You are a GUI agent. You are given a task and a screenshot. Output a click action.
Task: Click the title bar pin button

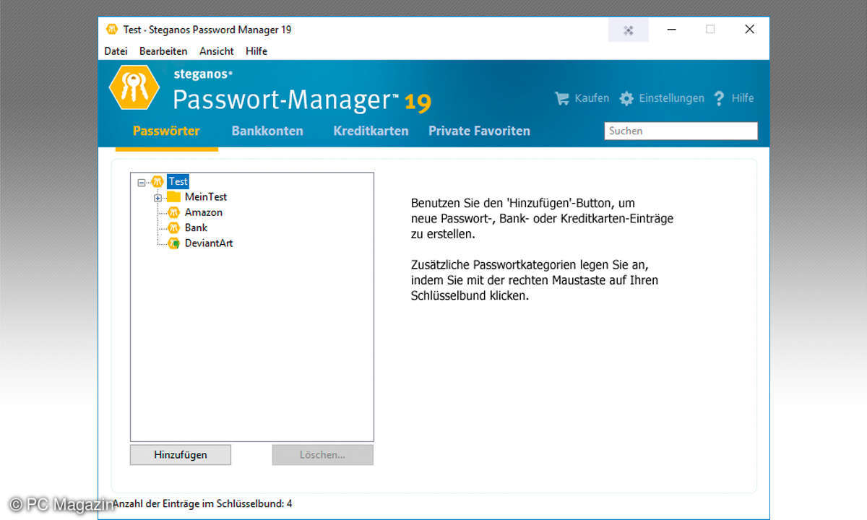[629, 30]
